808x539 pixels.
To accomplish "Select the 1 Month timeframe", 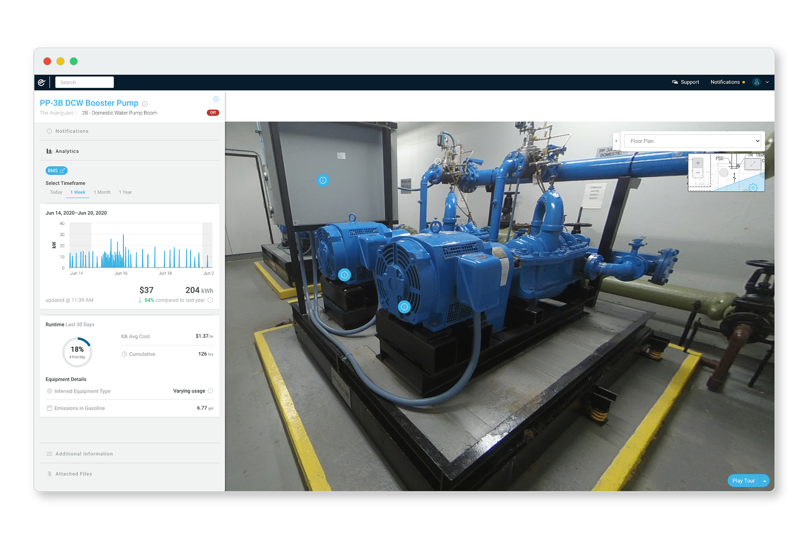I will pyautogui.click(x=102, y=192).
